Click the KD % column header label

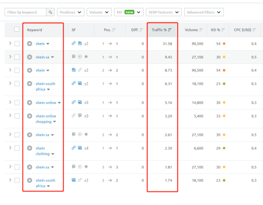tap(215, 30)
